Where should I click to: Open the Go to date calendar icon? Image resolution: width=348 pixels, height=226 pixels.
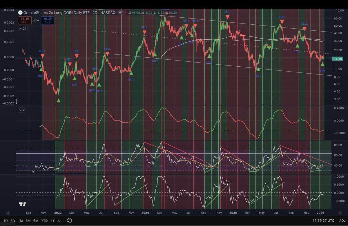tap(69, 221)
